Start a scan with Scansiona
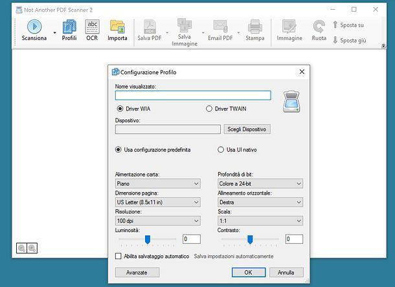The height and width of the screenshot is (287, 395). click(34, 30)
